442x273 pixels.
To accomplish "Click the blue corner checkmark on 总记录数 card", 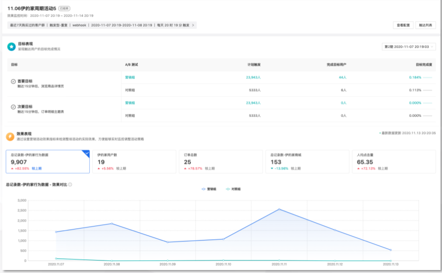I will (86, 153).
